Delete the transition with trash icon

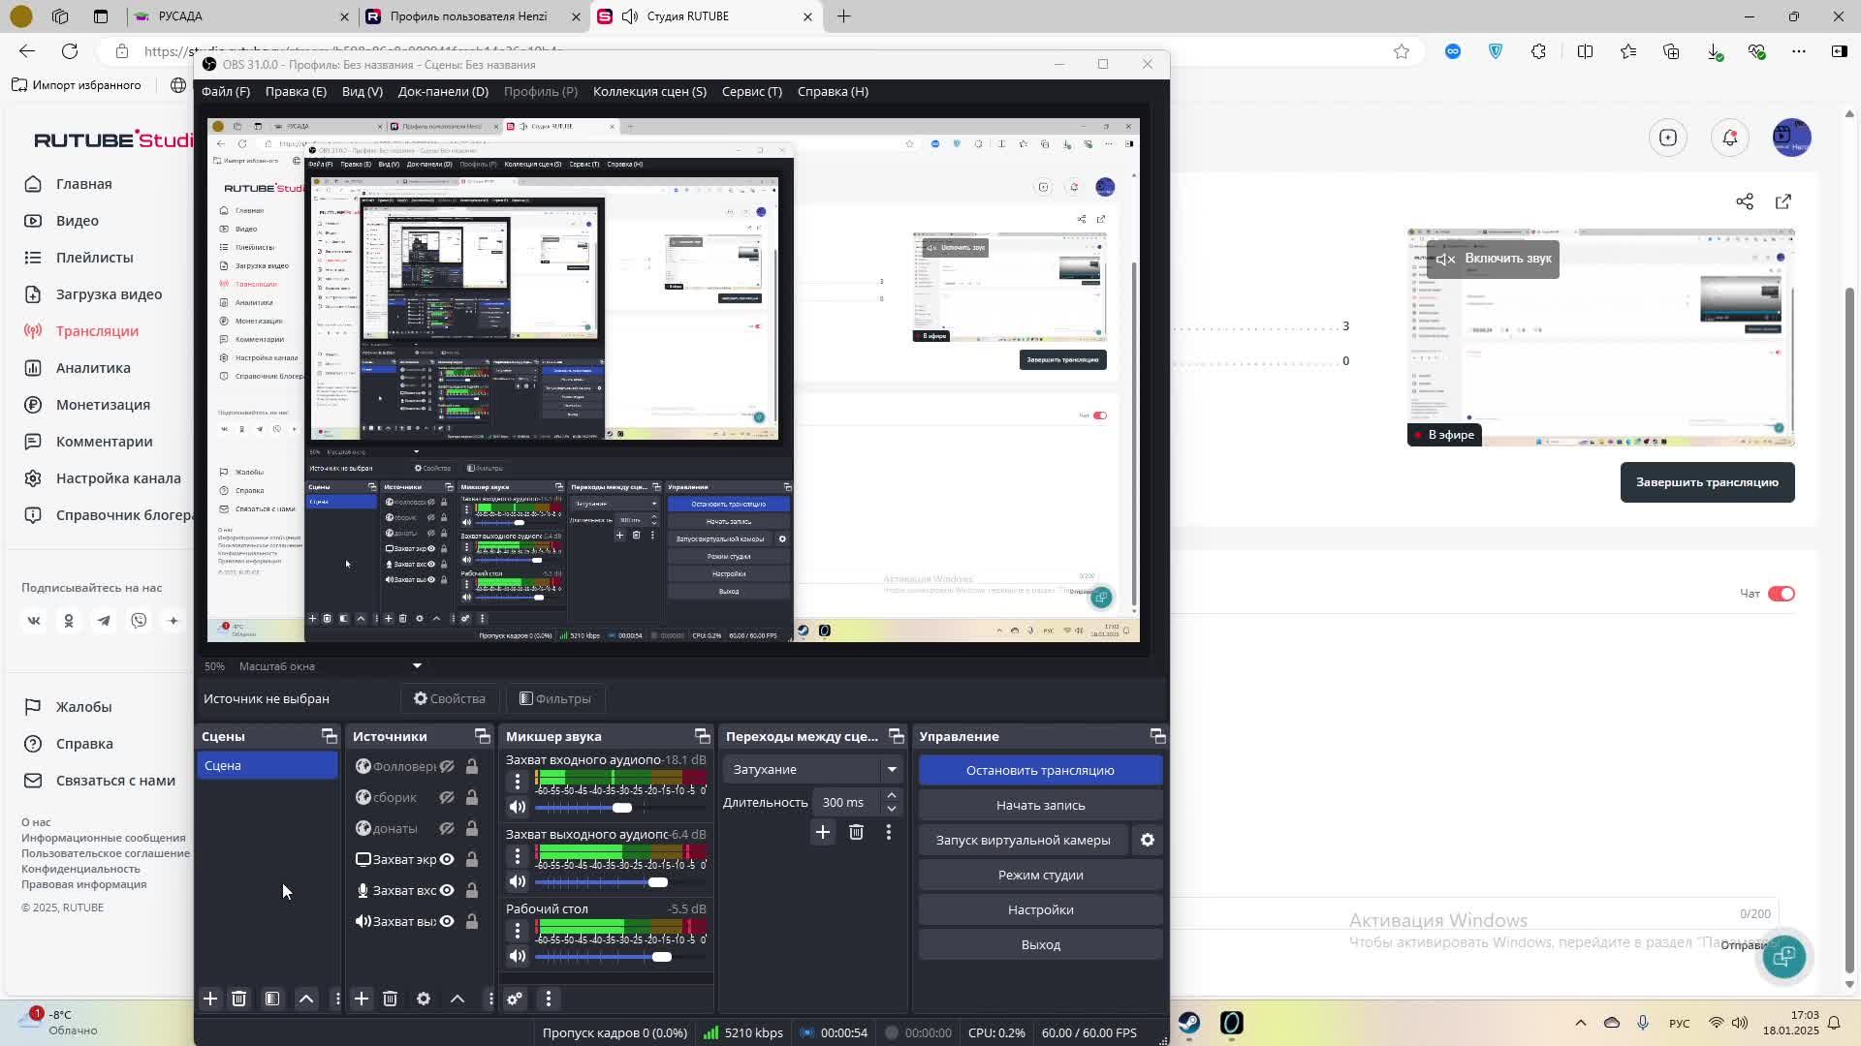coord(856,832)
